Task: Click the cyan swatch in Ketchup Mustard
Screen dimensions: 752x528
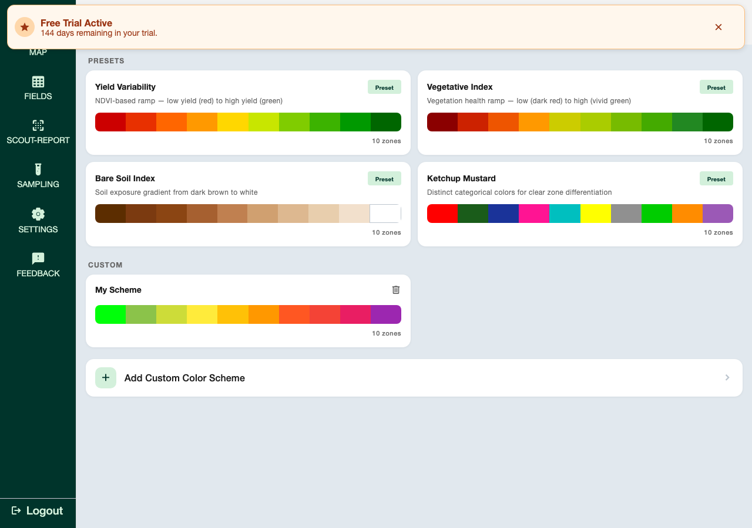Action: click(x=565, y=214)
